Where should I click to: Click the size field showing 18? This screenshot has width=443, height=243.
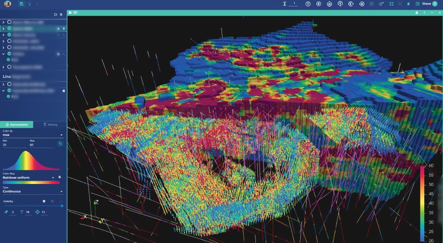[28, 212]
